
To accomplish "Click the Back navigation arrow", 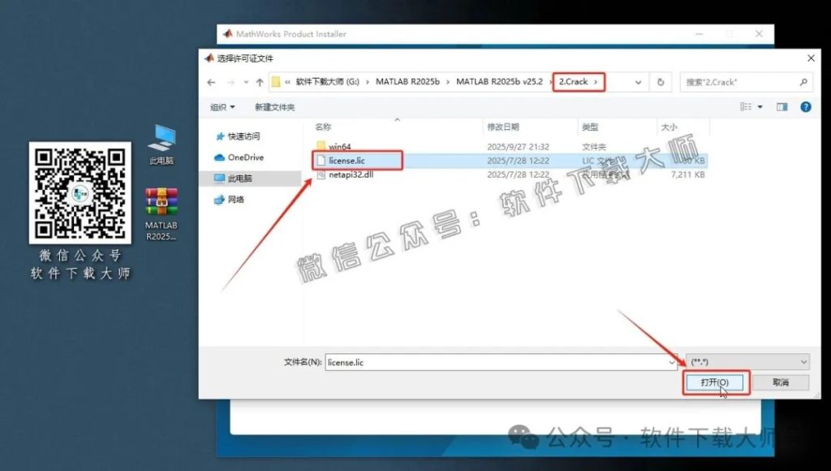I will (211, 81).
